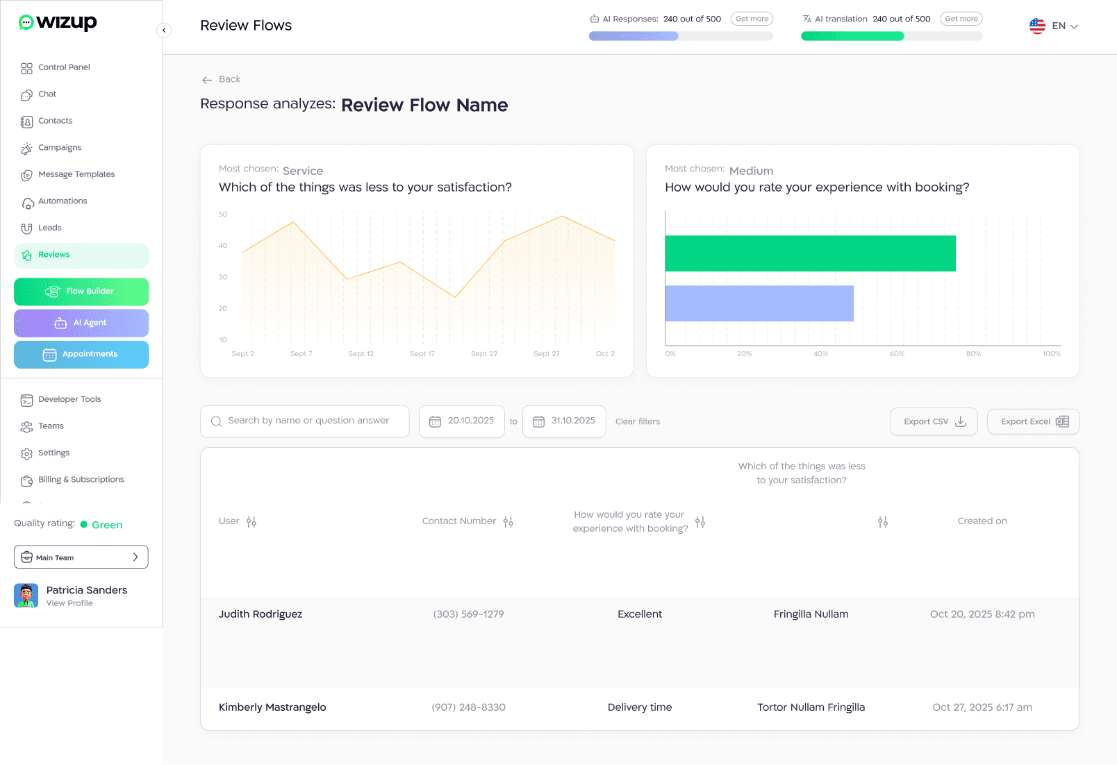The height and width of the screenshot is (765, 1117).
Task: Click Patricia Sanders avatar
Action: pos(26,596)
